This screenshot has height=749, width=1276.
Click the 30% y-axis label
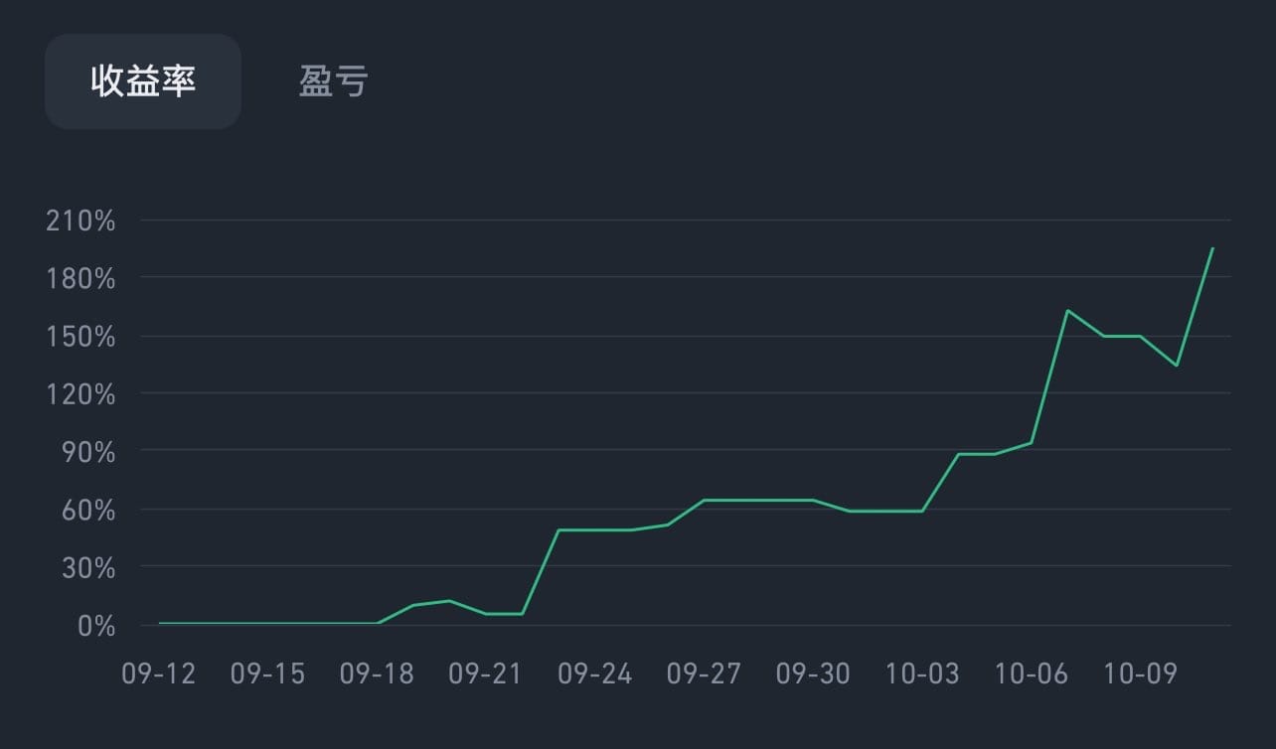[x=87, y=569]
